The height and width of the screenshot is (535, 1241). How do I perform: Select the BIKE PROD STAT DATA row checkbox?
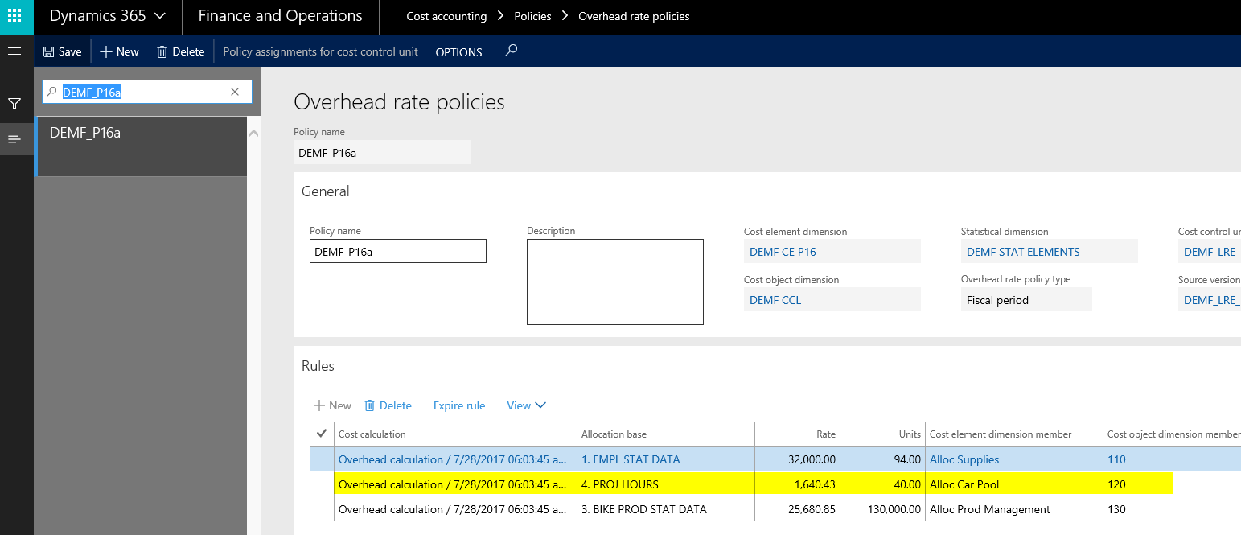(322, 509)
